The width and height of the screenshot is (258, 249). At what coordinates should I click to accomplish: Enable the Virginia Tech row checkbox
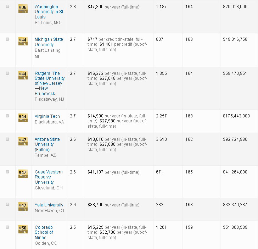tap(7, 116)
